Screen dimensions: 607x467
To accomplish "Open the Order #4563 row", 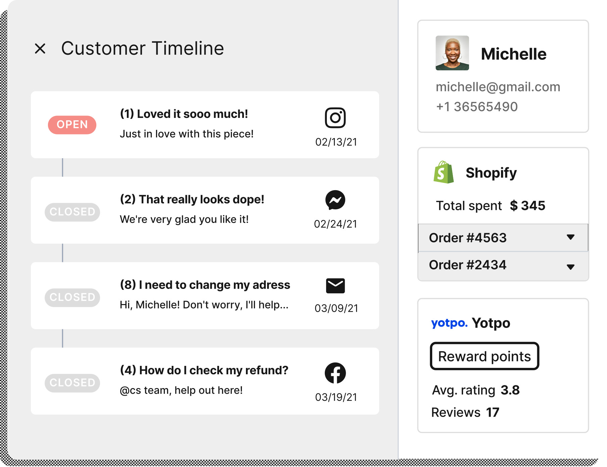I will tap(468, 238).
